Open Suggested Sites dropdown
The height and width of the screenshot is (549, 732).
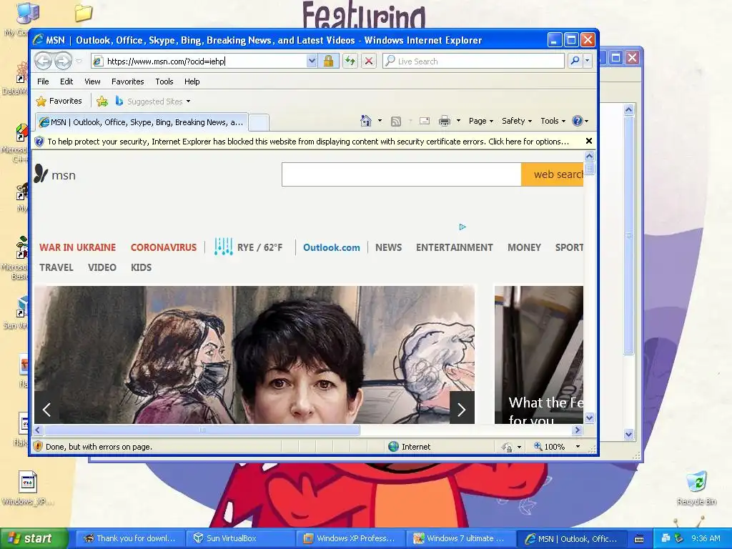153,102
